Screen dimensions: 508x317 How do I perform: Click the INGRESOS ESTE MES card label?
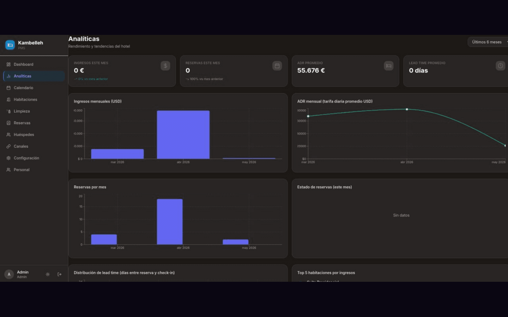(x=91, y=63)
